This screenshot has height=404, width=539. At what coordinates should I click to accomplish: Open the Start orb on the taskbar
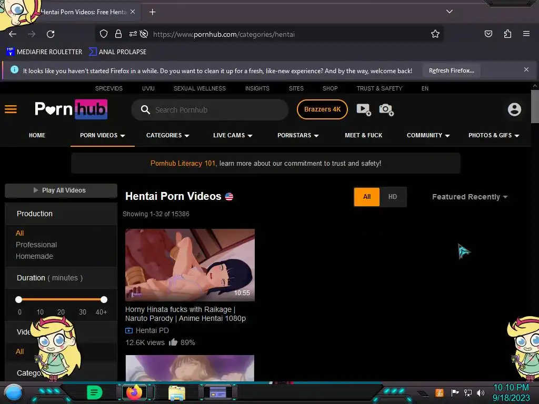[14, 393]
